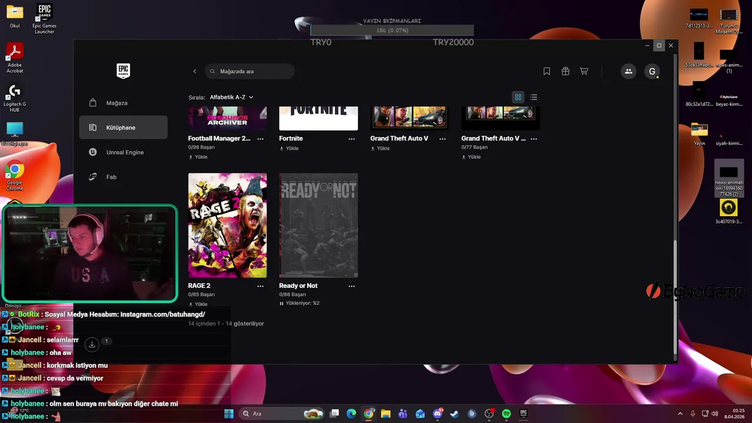Select Yayın folder on desktop
Image resolution: width=752 pixels, height=423 pixels.
click(x=699, y=134)
